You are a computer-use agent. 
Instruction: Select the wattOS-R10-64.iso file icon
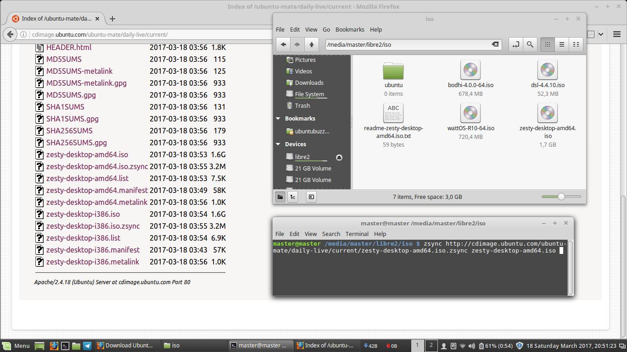click(x=470, y=113)
